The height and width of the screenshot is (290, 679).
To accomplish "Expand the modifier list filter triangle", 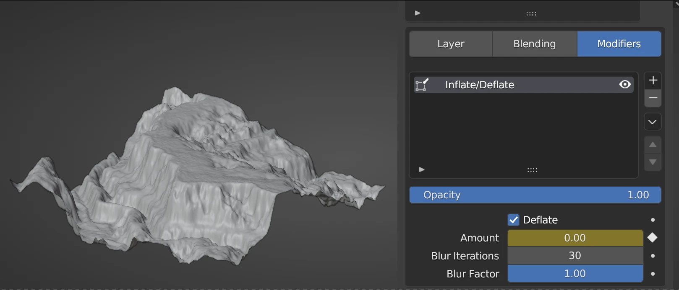I will click(x=422, y=169).
